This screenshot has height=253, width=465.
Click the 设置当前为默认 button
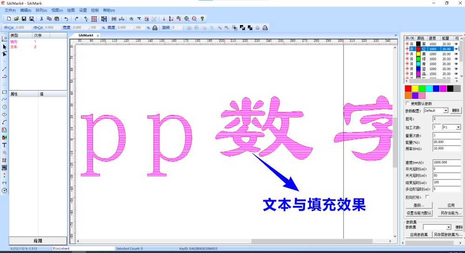pos(419,213)
